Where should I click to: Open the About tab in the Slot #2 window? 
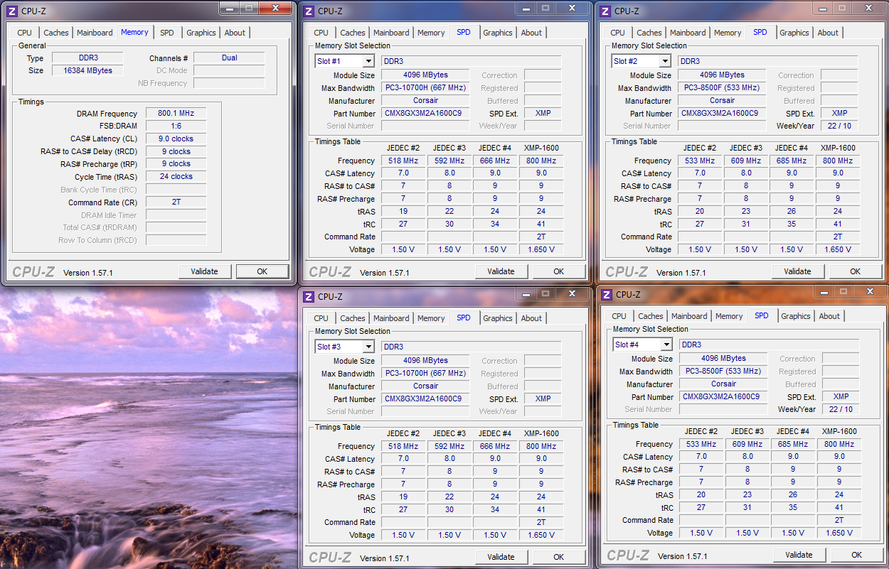click(x=828, y=33)
